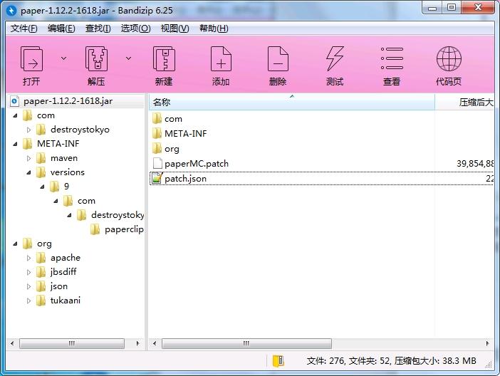Sort by the 压缩后大小 column header
Viewport: 500px width, 376px height.
click(x=464, y=103)
